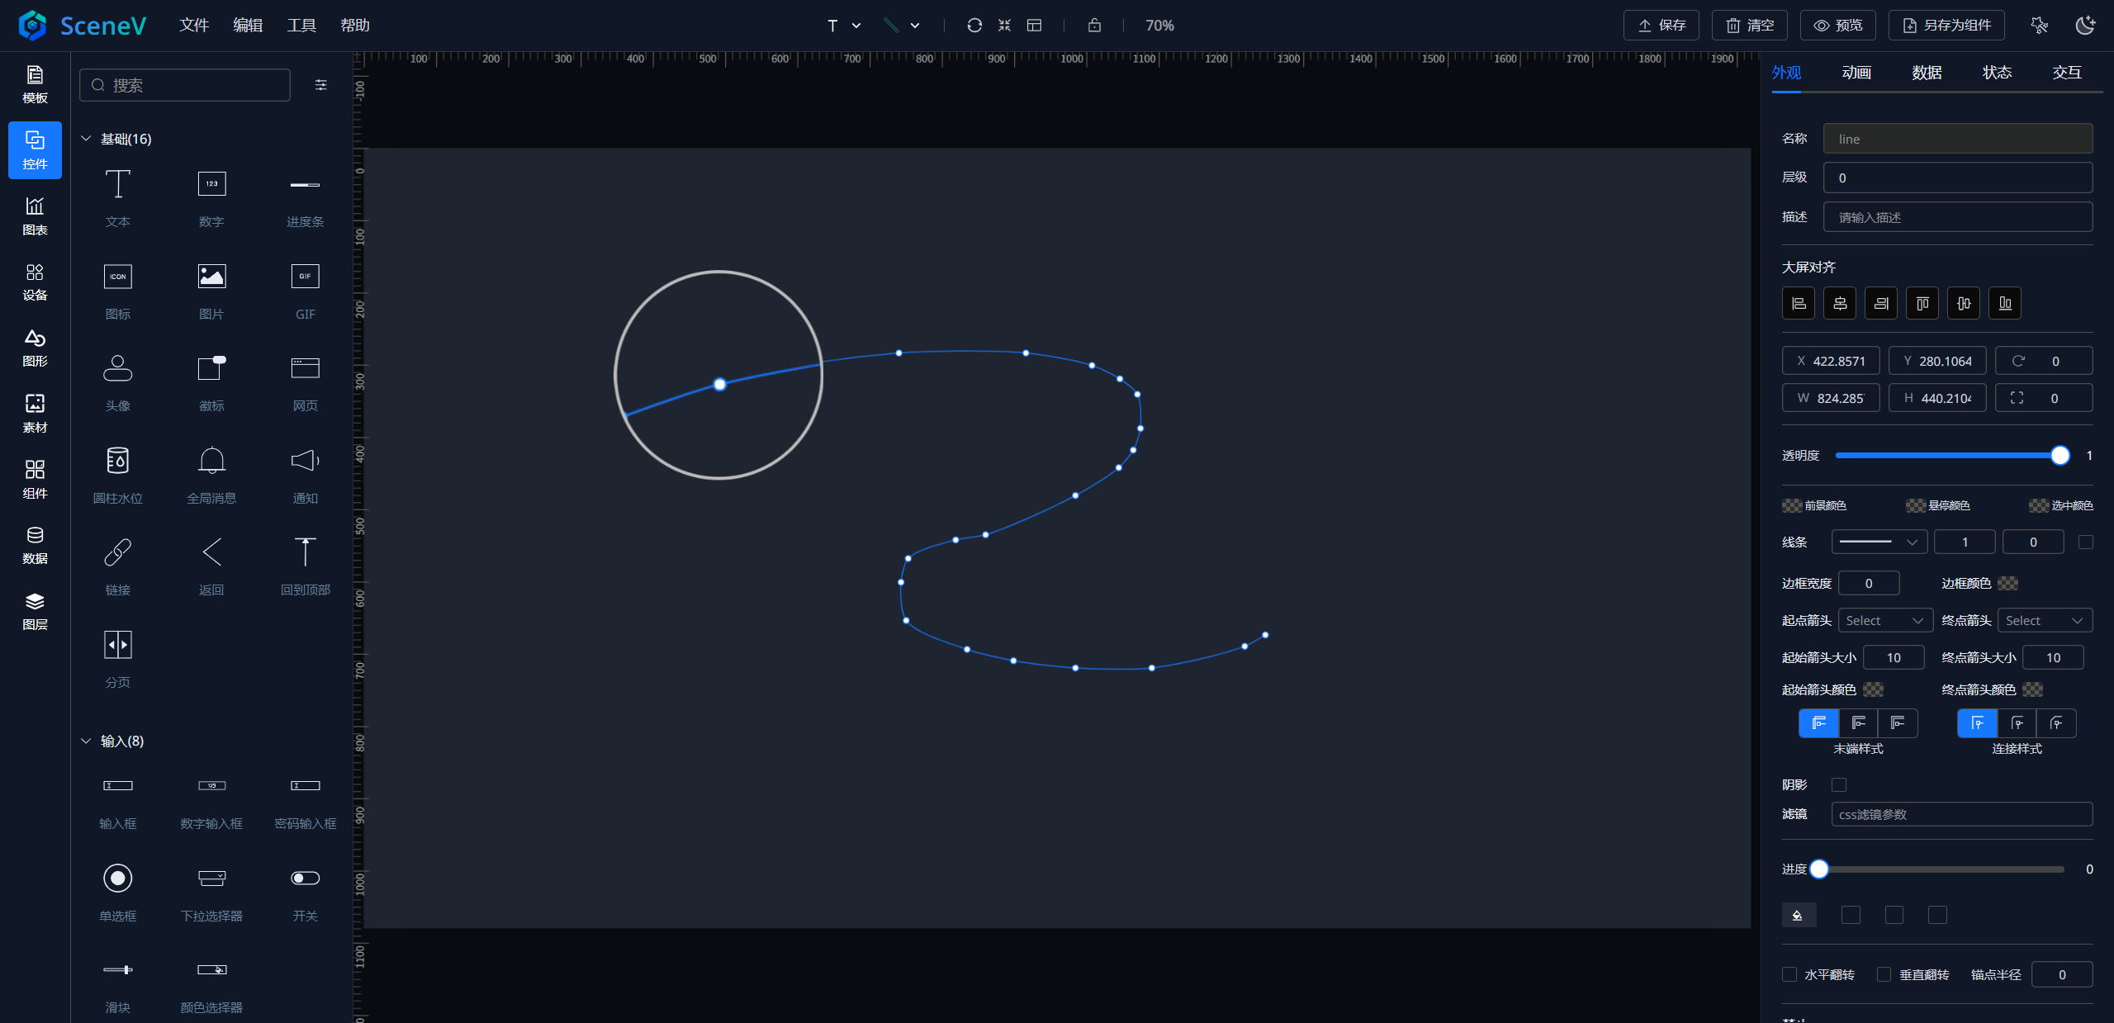Click the refresh icon in top toolbar
The image size is (2114, 1023).
(x=974, y=26)
